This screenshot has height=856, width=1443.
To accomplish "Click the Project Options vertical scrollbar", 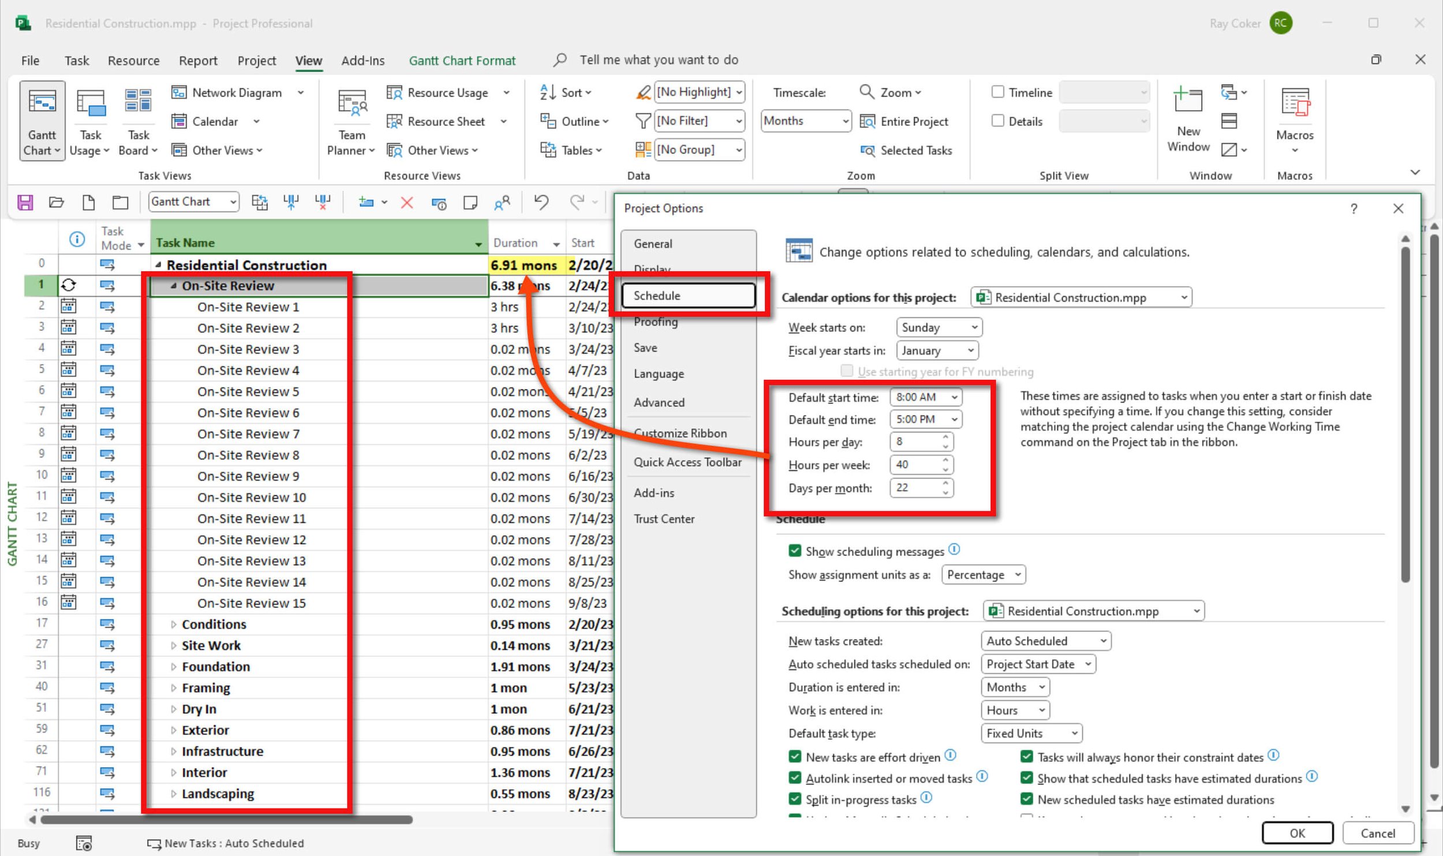I will (x=1405, y=413).
